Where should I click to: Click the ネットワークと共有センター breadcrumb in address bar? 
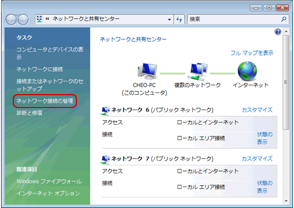86,19
